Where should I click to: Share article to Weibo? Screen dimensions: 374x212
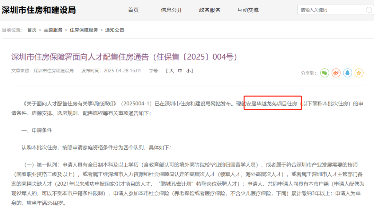pyautogui.click(x=336, y=73)
